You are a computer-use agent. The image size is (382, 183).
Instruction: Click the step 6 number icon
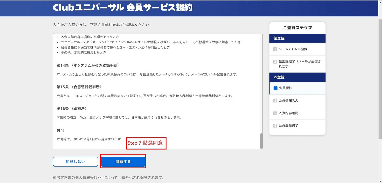[275, 126]
